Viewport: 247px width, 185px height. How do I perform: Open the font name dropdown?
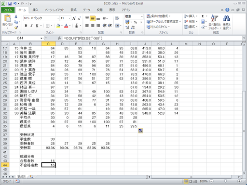[x=58, y=18]
